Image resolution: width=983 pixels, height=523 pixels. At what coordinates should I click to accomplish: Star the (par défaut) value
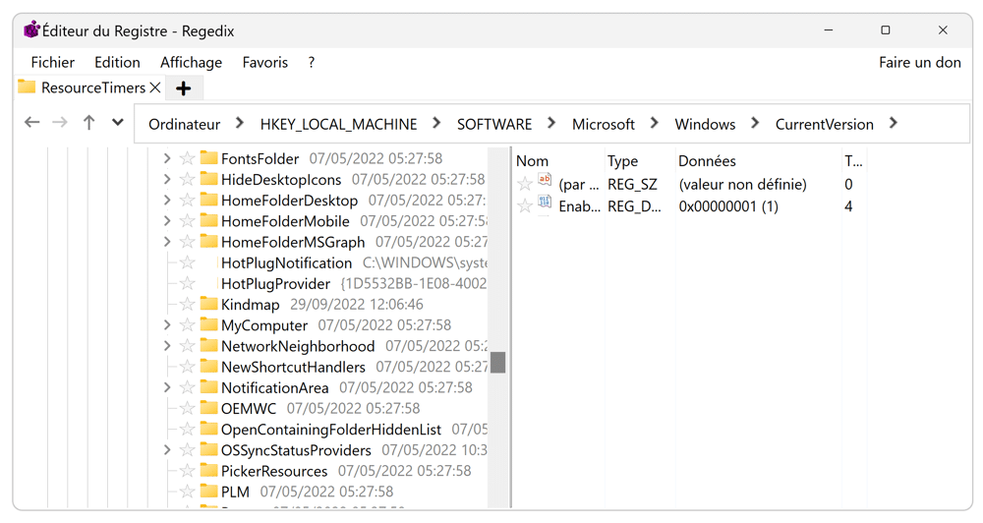[525, 184]
